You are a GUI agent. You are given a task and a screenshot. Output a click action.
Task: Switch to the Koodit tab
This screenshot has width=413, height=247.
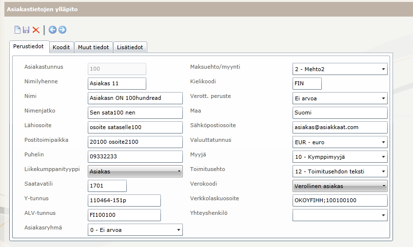point(61,47)
